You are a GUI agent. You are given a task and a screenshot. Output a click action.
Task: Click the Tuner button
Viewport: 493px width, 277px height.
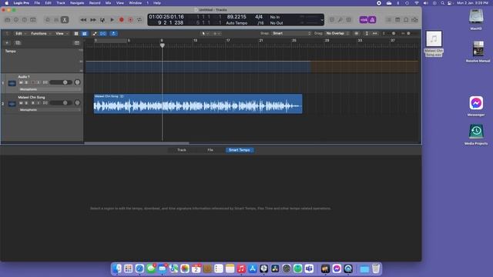pyautogui.click(x=340, y=20)
